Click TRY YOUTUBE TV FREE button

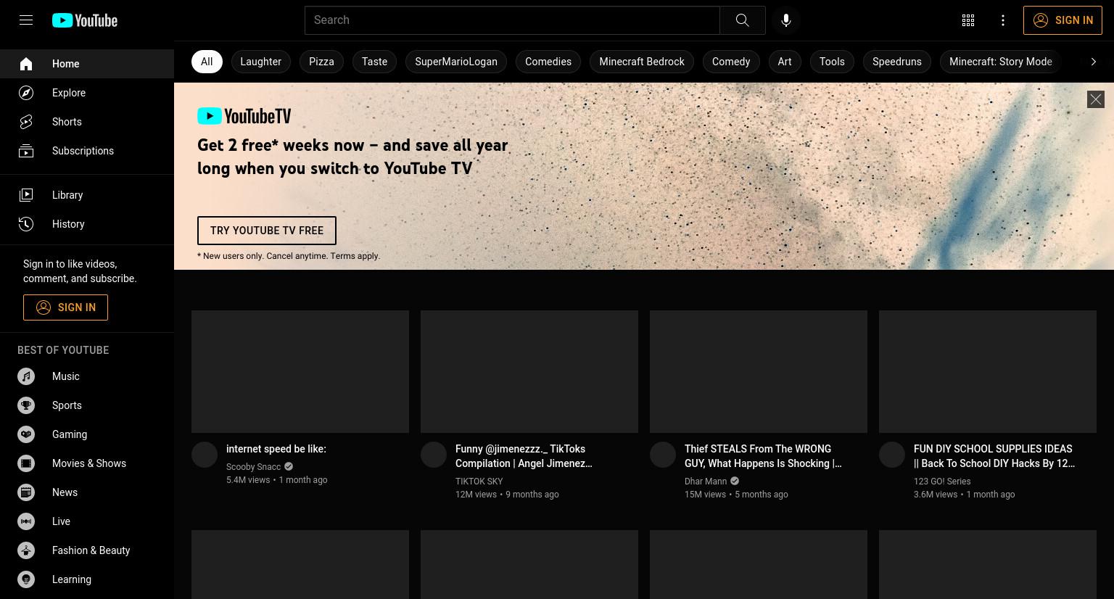(x=267, y=231)
